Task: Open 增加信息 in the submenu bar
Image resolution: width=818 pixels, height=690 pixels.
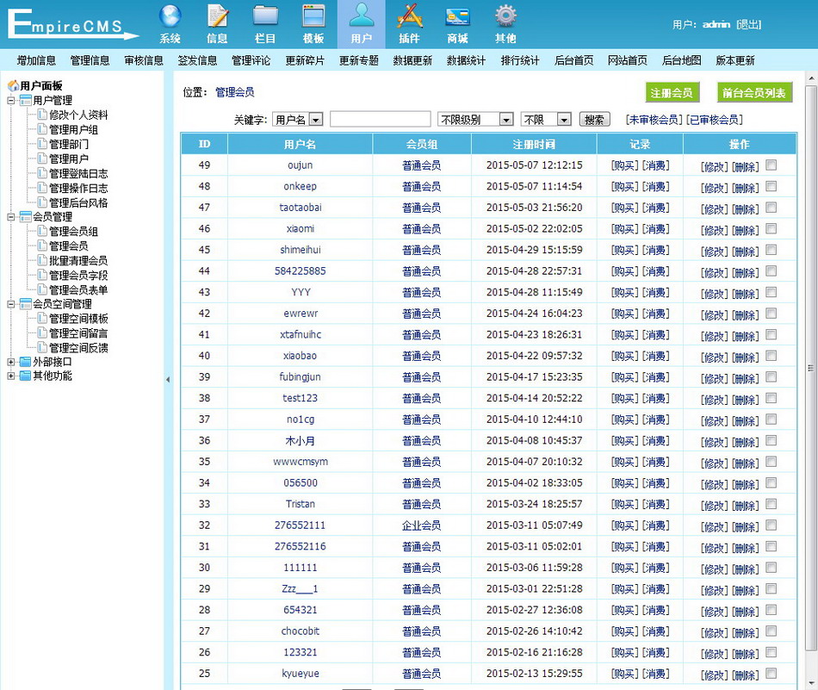Action: click(x=36, y=60)
